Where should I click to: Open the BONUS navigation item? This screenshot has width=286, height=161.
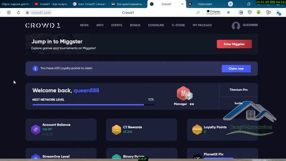pos(135,25)
